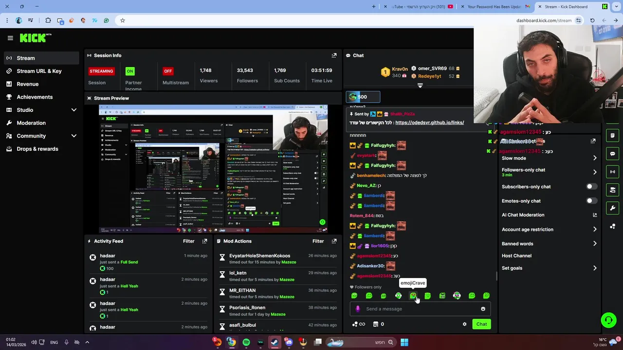Image resolution: width=623 pixels, height=350 pixels.
Task: Open the chat bubble icon in right sidebar
Action: (612, 154)
